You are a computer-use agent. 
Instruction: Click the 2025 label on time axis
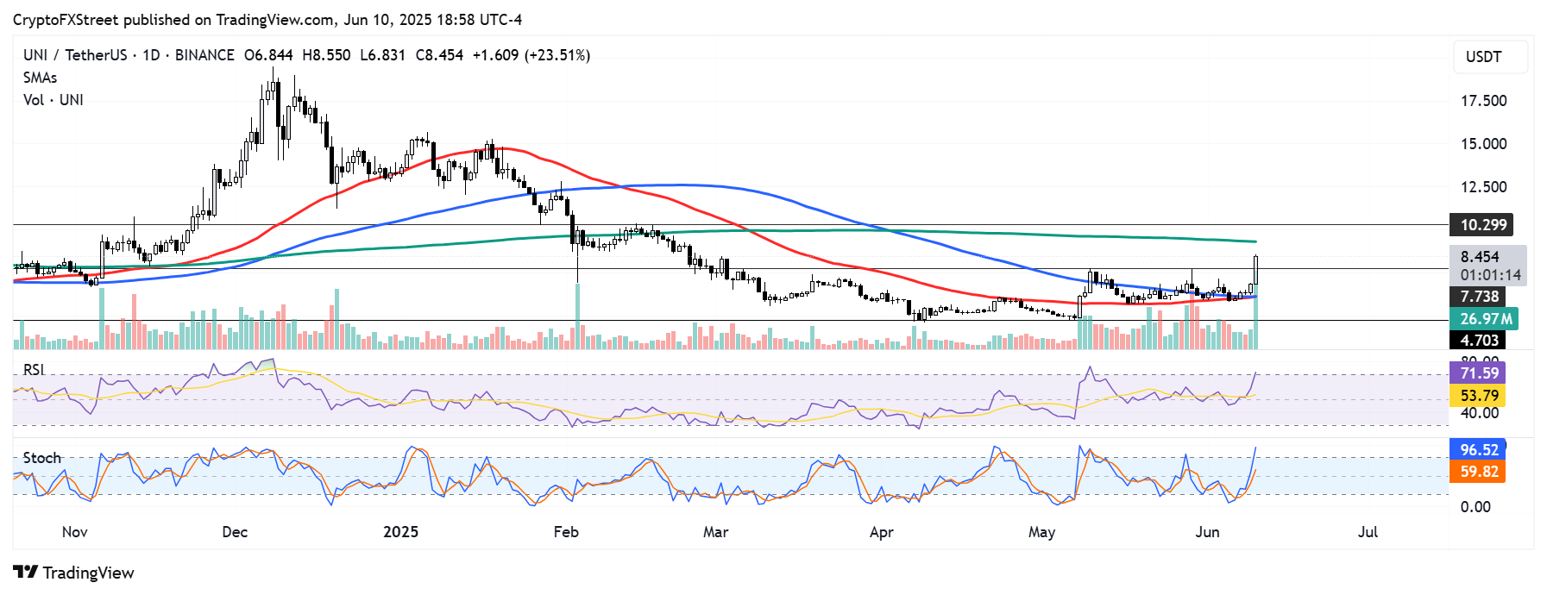pos(400,532)
